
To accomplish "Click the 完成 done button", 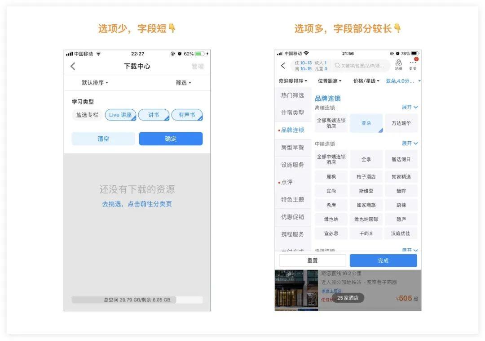I will [x=383, y=260].
